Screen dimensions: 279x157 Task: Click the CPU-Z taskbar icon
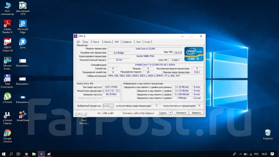[41, 154]
